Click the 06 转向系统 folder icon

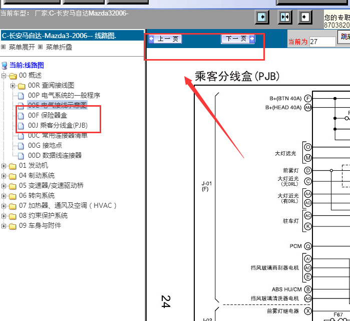click(13, 196)
